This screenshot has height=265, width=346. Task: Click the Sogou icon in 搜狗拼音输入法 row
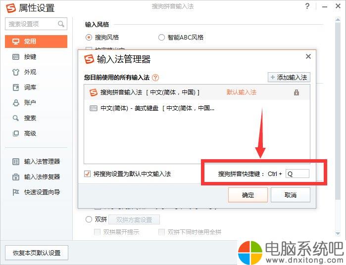pyautogui.click(x=94, y=92)
